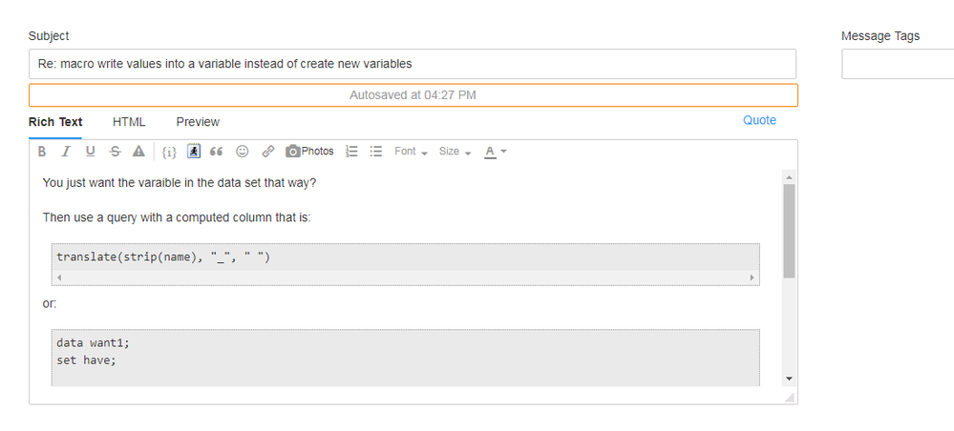Insert code sample with braces icon
The width and height of the screenshot is (954, 431).
tap(169, 152)
